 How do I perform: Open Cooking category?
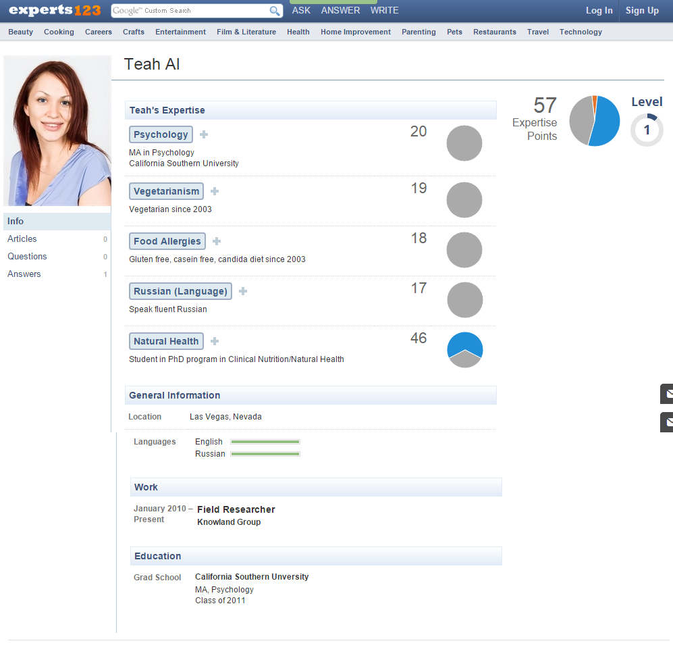click(x=59, y=32)
